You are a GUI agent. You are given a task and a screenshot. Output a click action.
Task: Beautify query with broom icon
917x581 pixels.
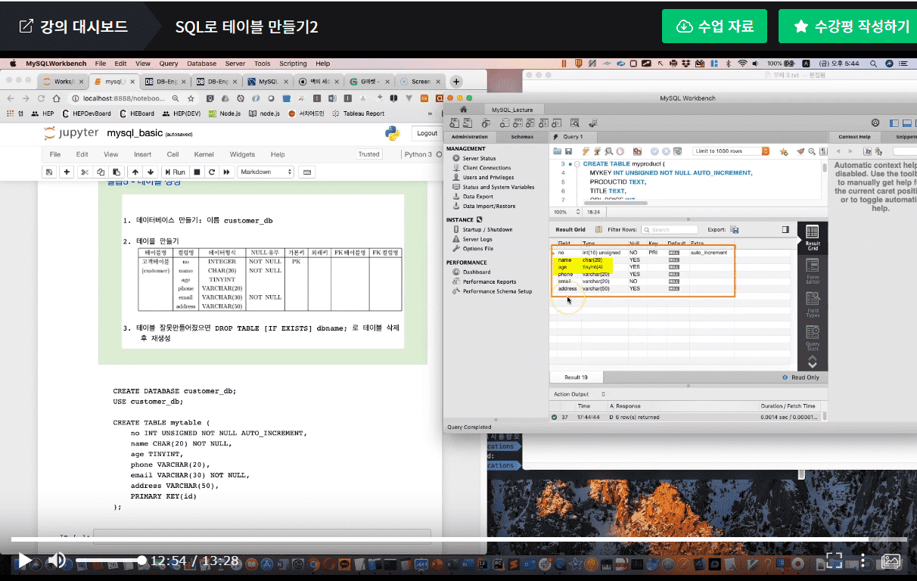pos(800,151)
